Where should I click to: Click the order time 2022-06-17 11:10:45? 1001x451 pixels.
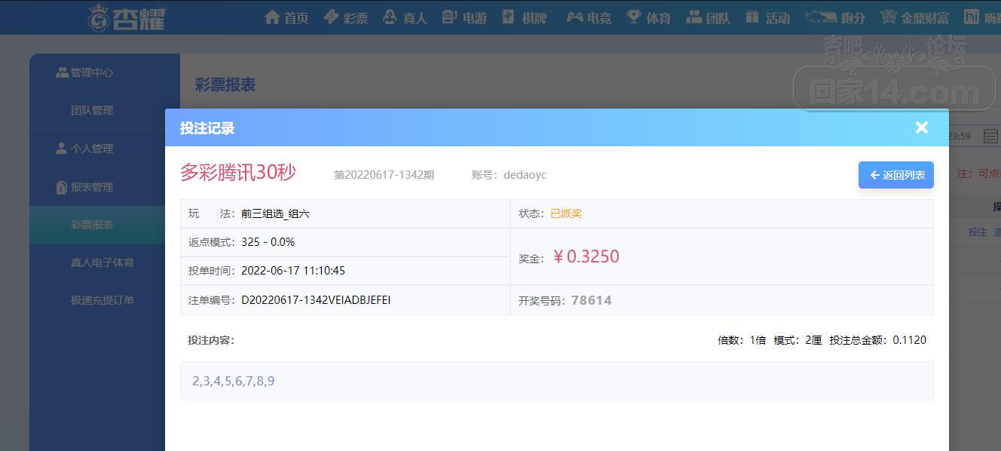point(293,271)
